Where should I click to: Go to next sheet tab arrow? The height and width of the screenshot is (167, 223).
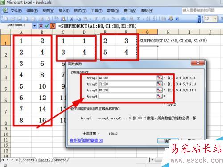pos(12,160)
